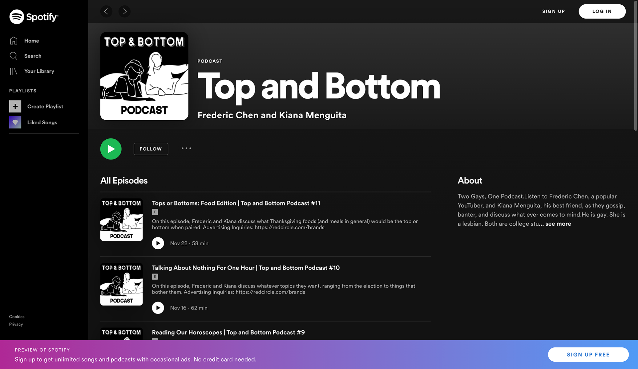Click 'PREVIEW OF SPOTIFY' banner text

click(x=42, y=350)
